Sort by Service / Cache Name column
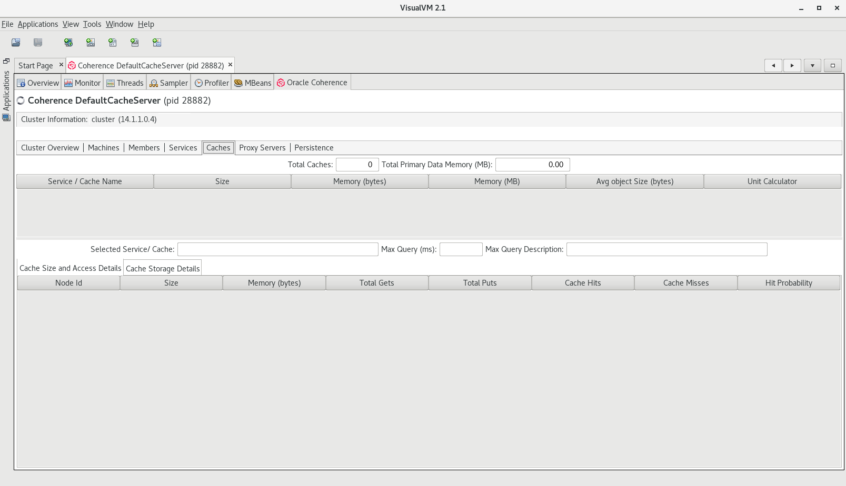This screenshot has height=486, width=846. pyautogui.click(x=85, y=181)
